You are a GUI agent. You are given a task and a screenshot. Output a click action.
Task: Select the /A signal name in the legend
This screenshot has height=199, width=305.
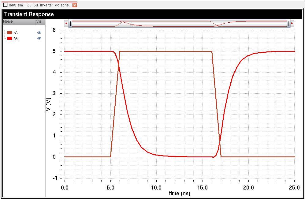16,33
